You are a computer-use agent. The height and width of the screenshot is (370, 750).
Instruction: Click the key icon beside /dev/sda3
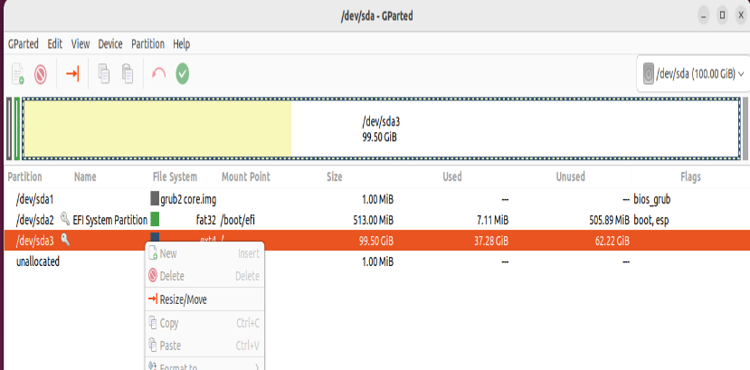[x=65, y=241]
